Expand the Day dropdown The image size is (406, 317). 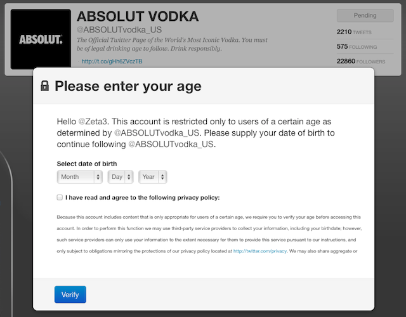(120, 177)
